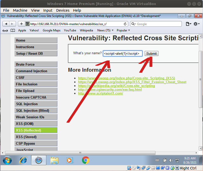
Task: Open the OWASP XSS Filter Evasion Cheat Sheet link
Action: pos(132,82)
